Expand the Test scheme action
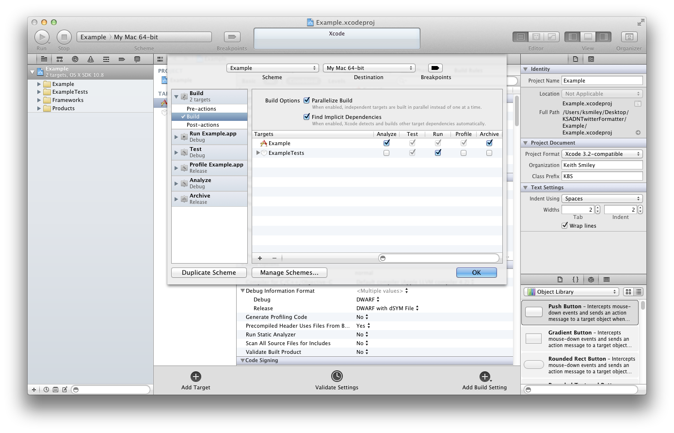This screenshot has width=674, height=433. (176, 152)
